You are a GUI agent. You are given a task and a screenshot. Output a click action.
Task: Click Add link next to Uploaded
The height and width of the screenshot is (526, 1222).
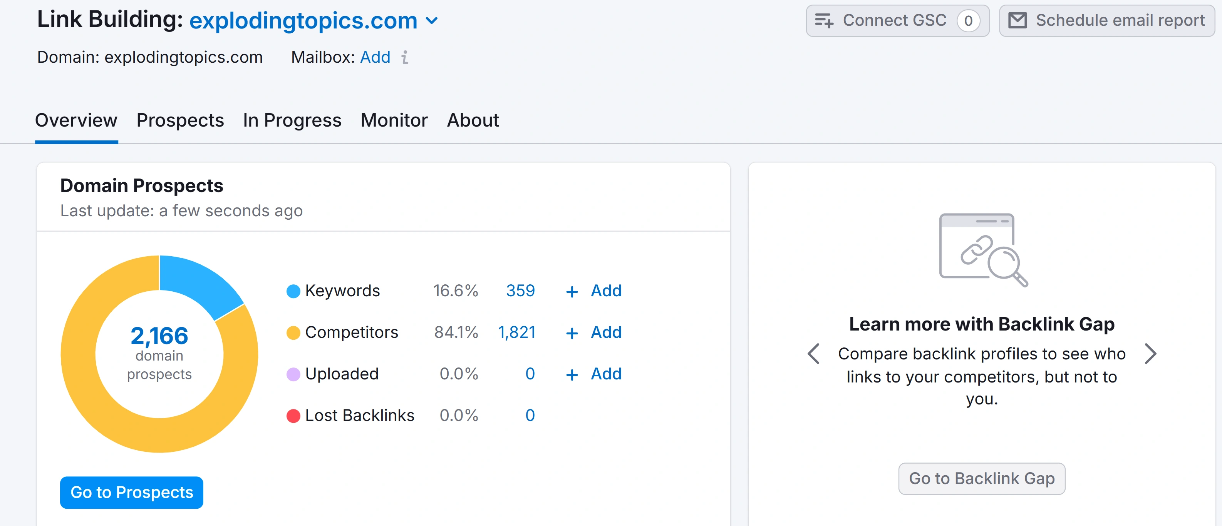606,374
